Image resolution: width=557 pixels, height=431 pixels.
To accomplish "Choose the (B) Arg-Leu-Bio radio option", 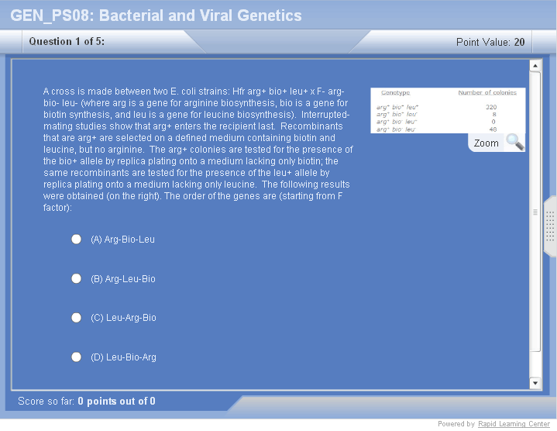I will (x=77, y=278).
